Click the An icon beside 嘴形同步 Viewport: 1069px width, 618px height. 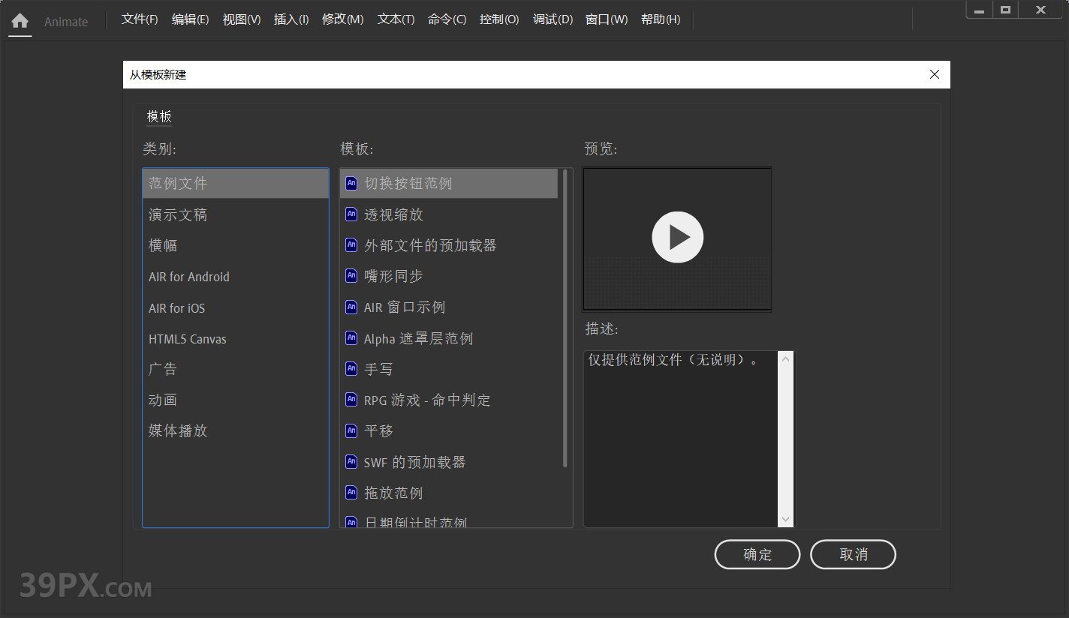[x=351, y=275]
